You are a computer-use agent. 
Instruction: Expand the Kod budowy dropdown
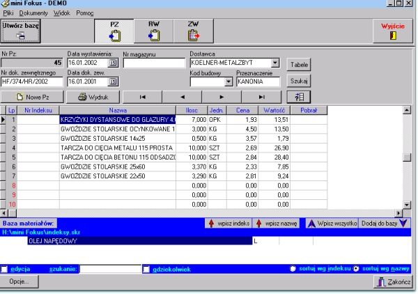click(229, 82)
